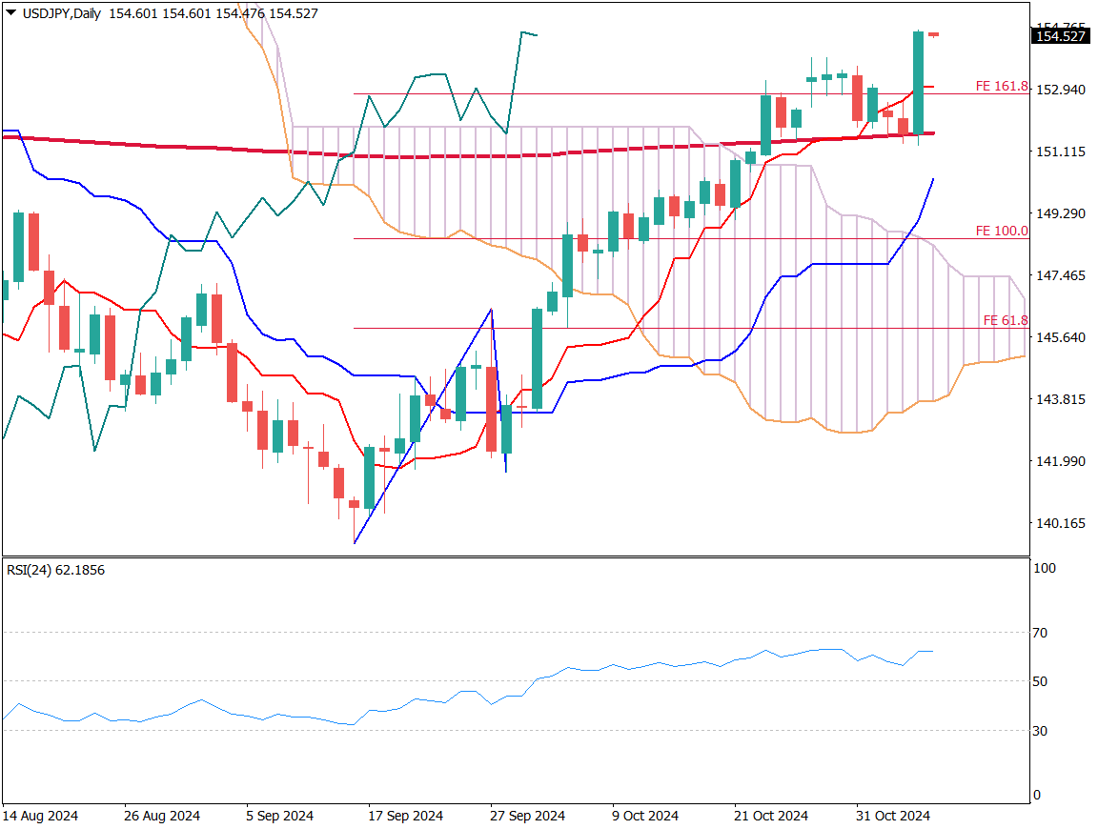Select the 141.990 price axis value
Viewport: 1098px width, 829px height.
click(x=1060, y=461)
